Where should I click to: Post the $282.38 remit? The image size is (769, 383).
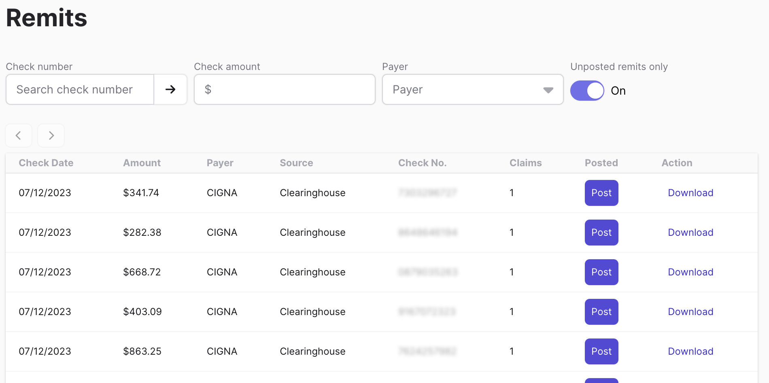pyautogui.click(x=601, y=233)
